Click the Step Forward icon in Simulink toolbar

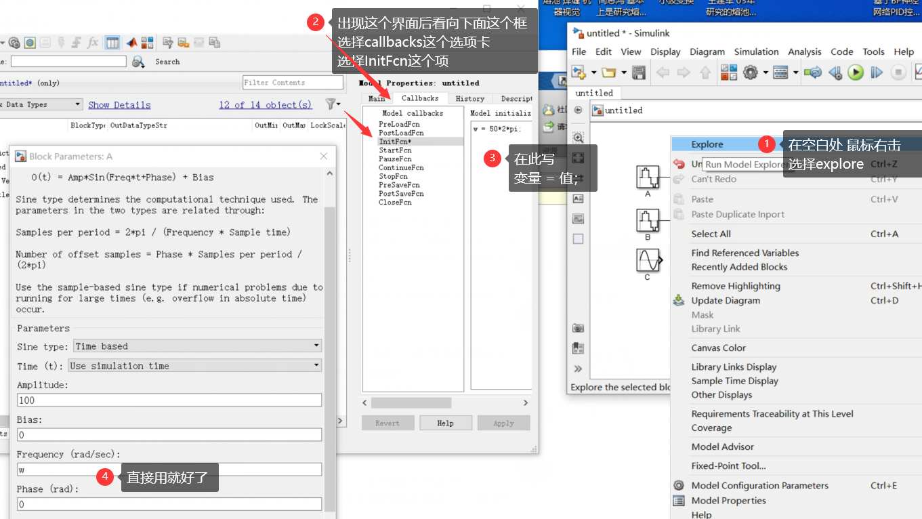pyautogui.click(x=877, y=72)
